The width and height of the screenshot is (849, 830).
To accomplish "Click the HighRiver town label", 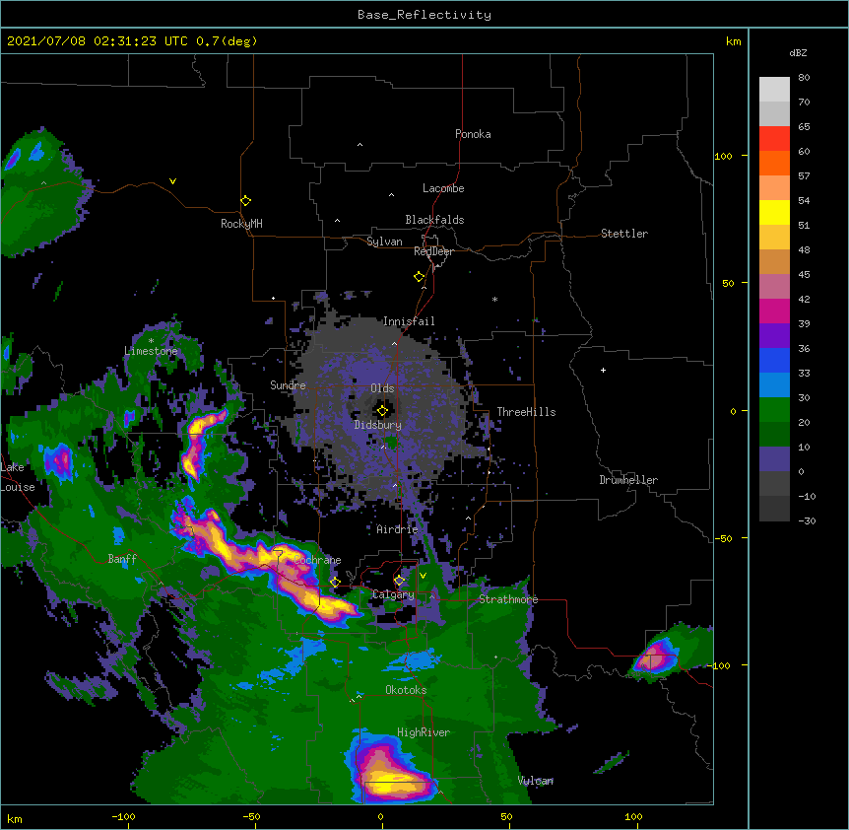I will pos(424,732).
